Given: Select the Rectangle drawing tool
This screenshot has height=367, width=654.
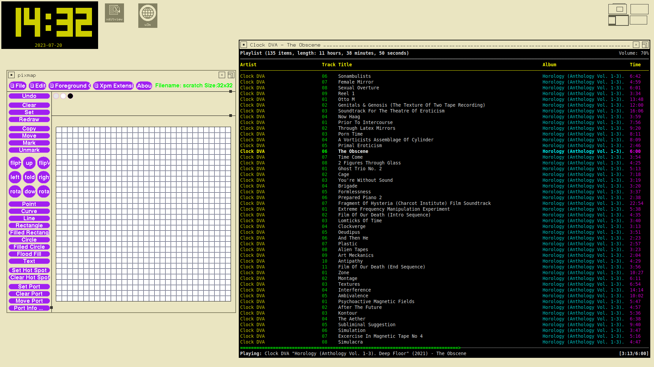Looking at the screenshot, I should [29, 226].
